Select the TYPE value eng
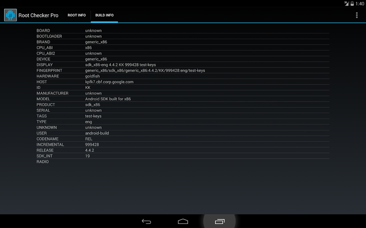This screenshot has height=228, width=366. click(88, 122)
